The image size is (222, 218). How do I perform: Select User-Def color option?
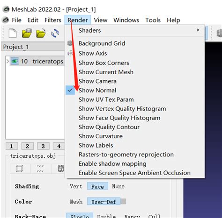pyautogui.click(x=104, y=202)
